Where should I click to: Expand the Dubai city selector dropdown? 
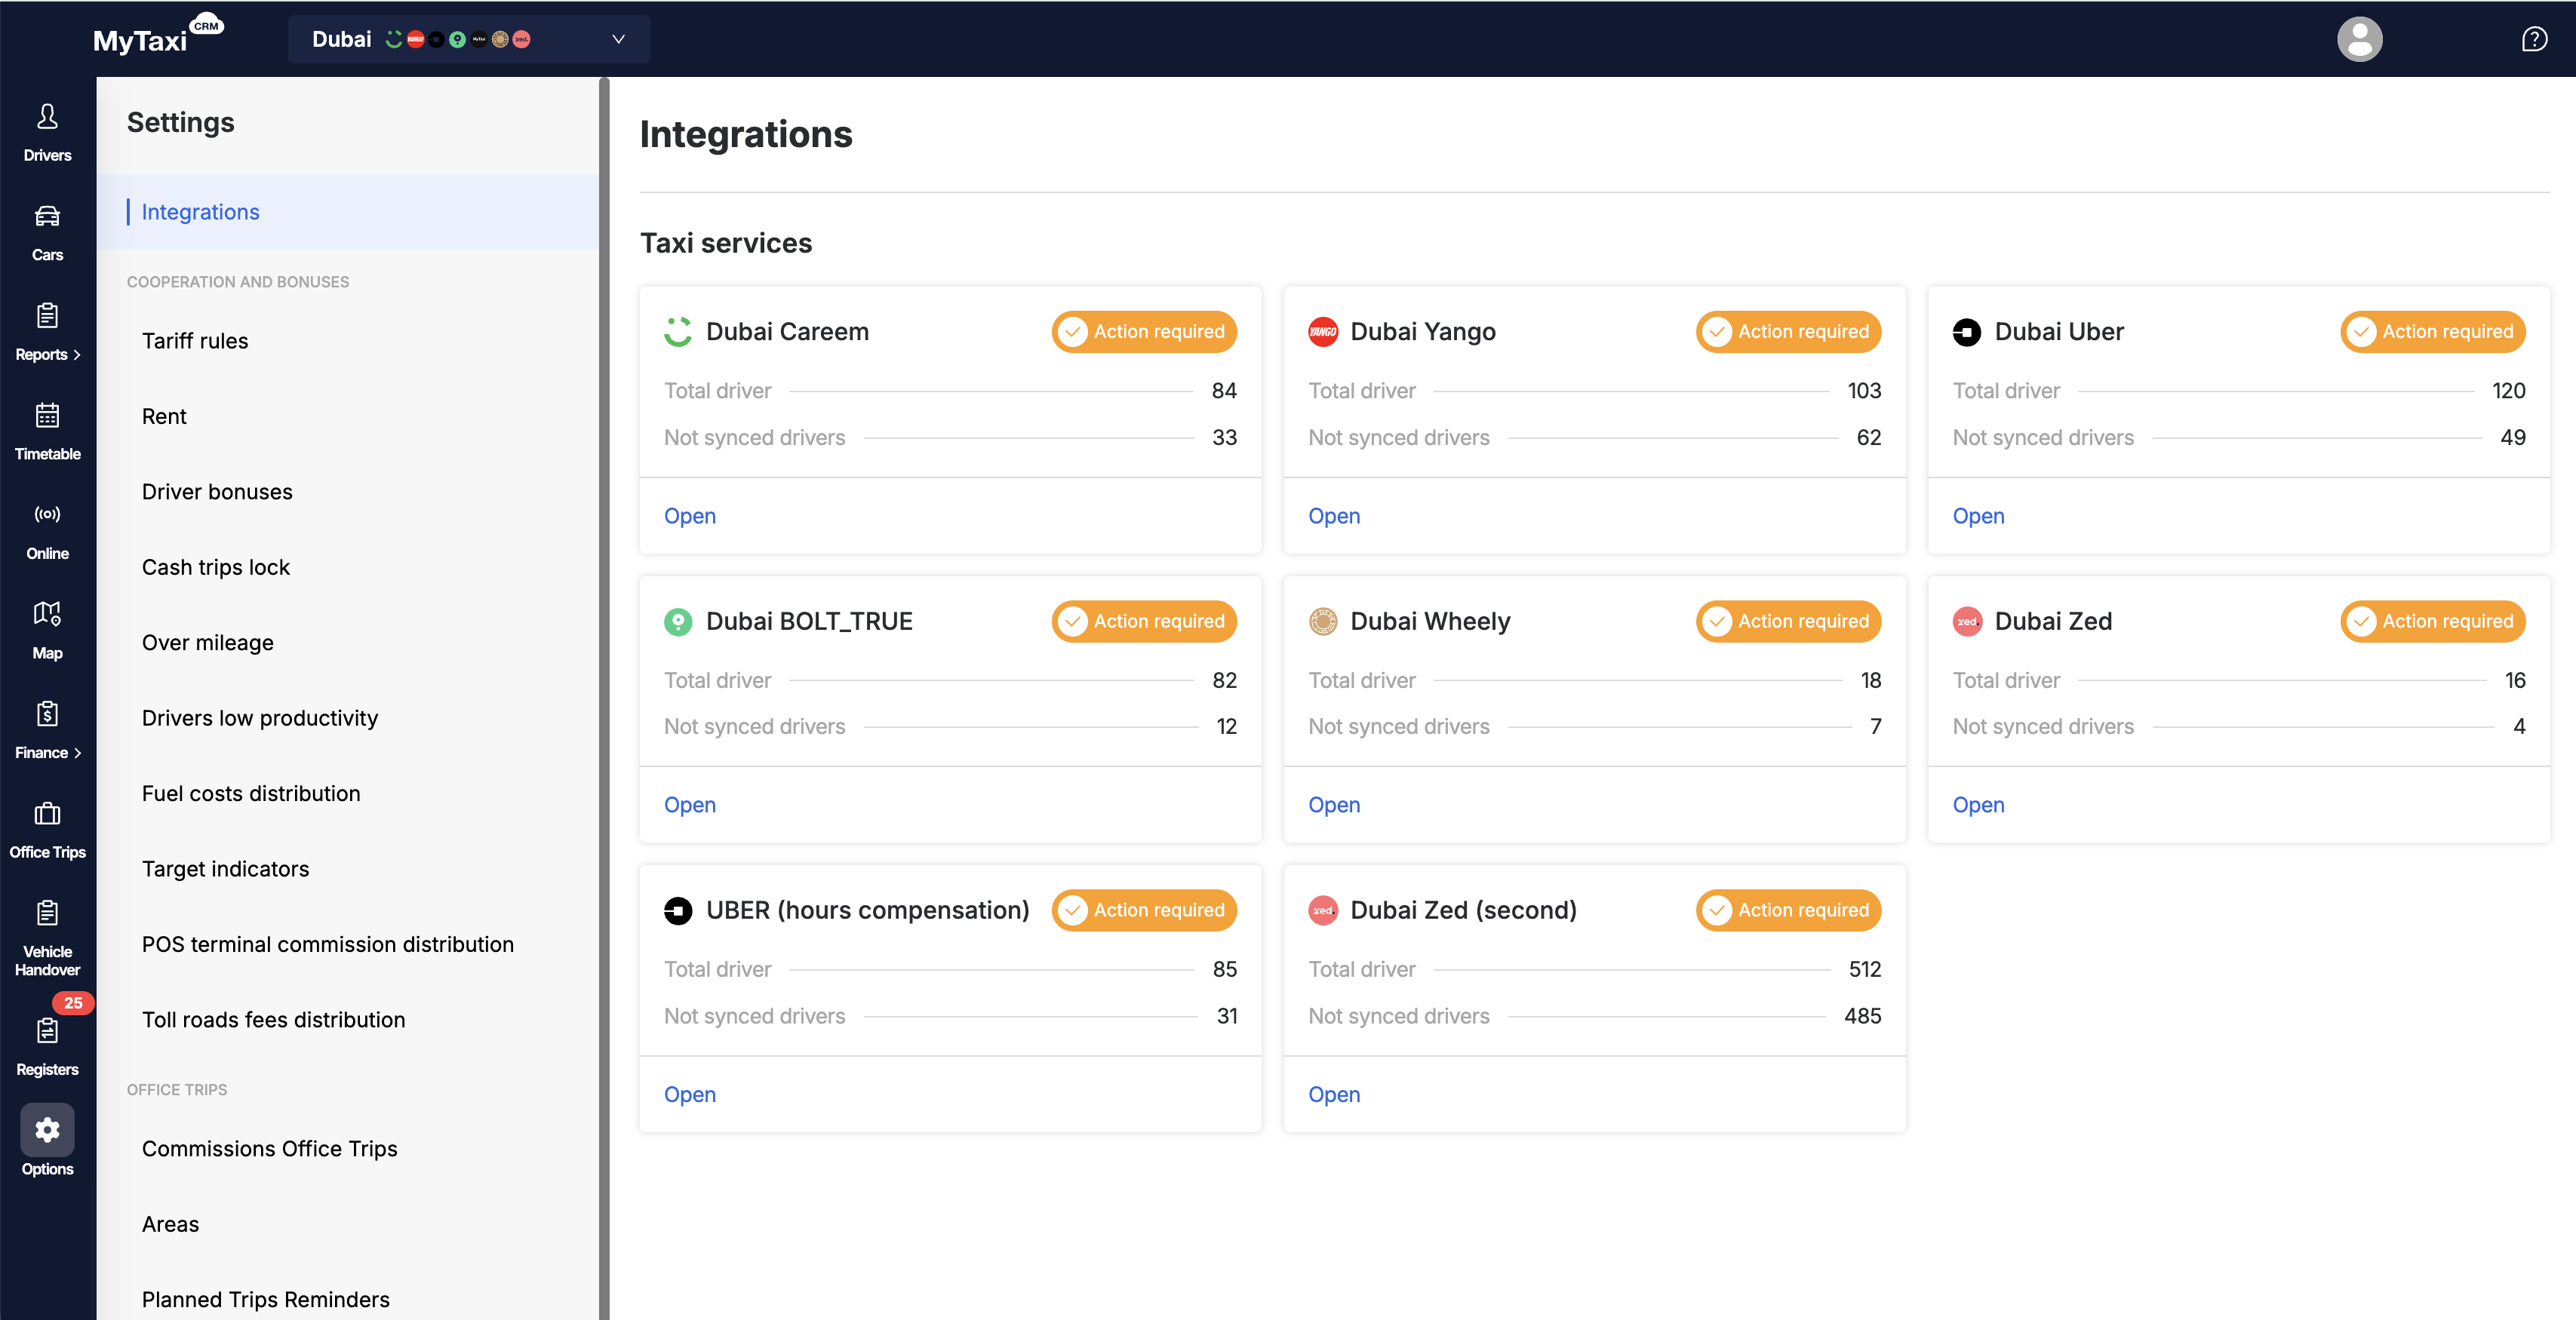point(468,39)
